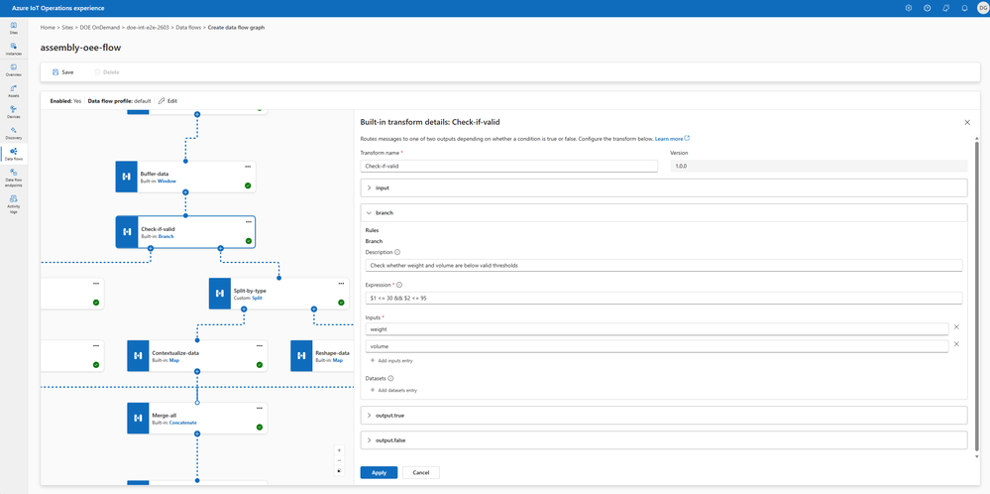990x494 pixels.
Task: Open notifications bell icon
Action: (x=964, y=8)
